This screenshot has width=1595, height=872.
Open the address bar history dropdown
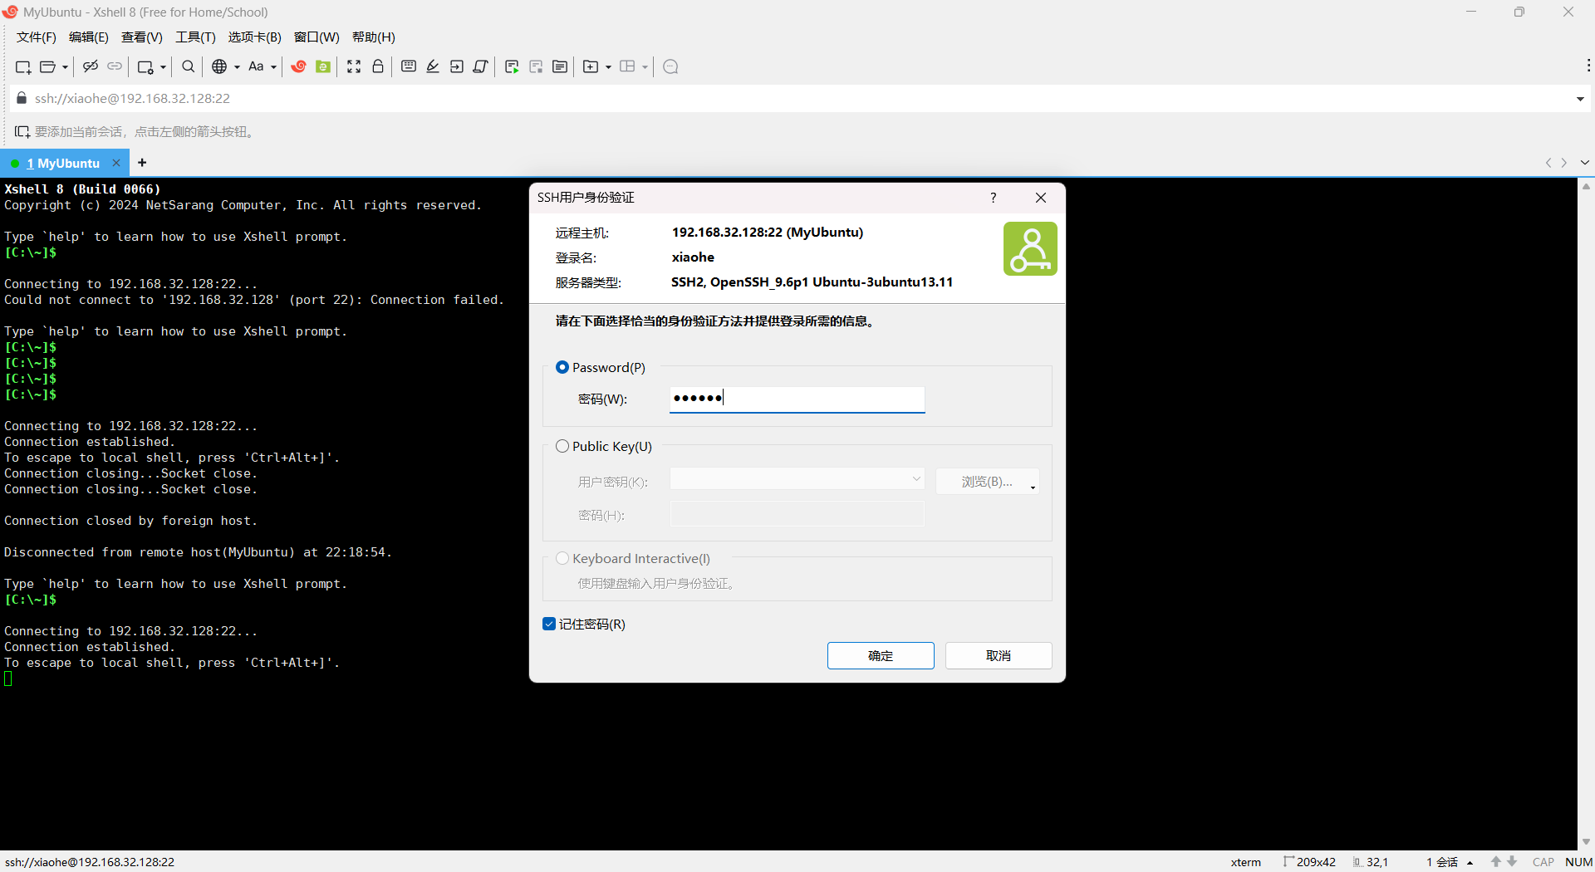pos(1580,99)
